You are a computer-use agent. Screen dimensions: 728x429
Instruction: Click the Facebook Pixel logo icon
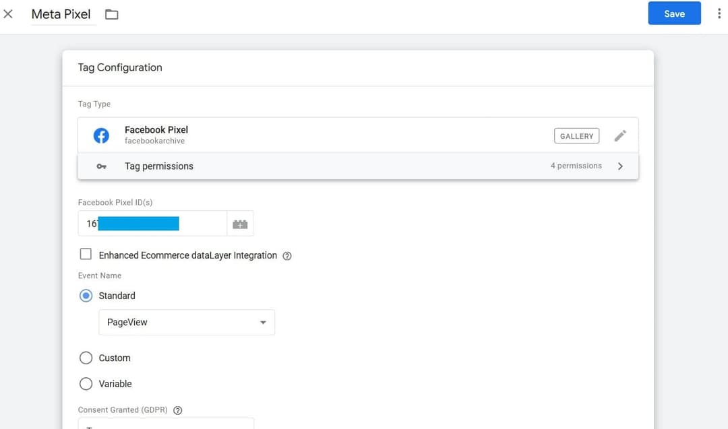pos(101,135)
